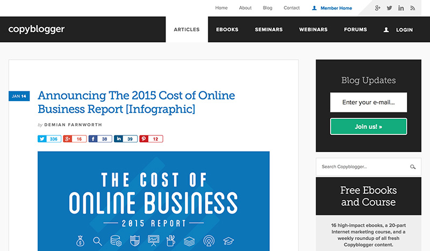Viewport: 430px width, 251px height.
Task: Click the presentation chart icon in infographic
Action: (x=153, y=241)
